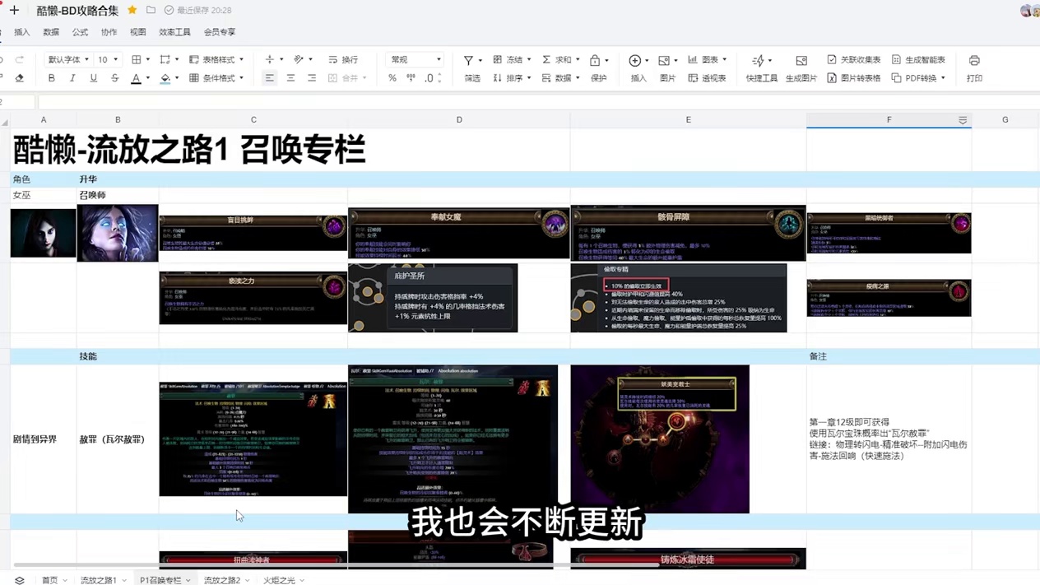Expand the 常规 number format dropdown
Screen dimensions: 1040x585
click(438, 59)
